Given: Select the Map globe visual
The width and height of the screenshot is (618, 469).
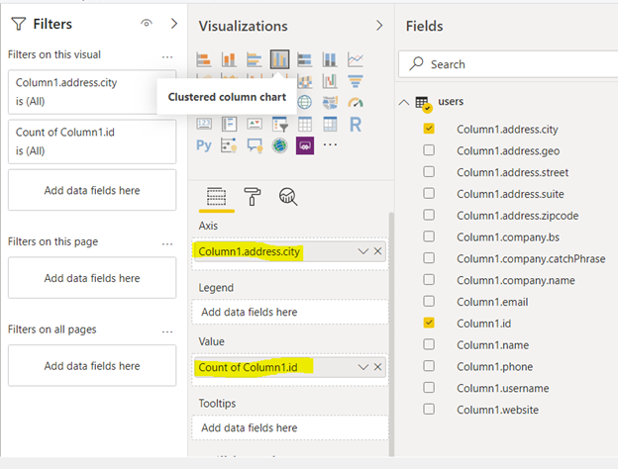Looking at the screenshot, I should [x=305, y=102].
